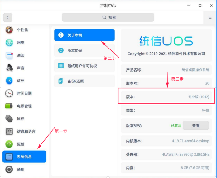Click the General settings gear icon
This screenshot has width=217, height=178.
coord(9,169)
